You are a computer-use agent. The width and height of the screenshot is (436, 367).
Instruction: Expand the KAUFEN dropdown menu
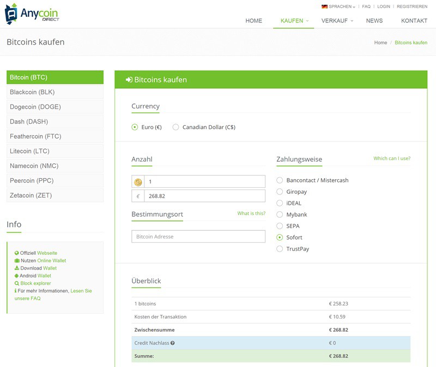pyautogui.click(x=294, y=21)
